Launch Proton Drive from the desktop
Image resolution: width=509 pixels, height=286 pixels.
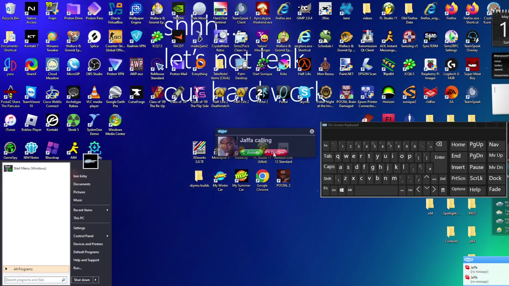pos(73,11)
